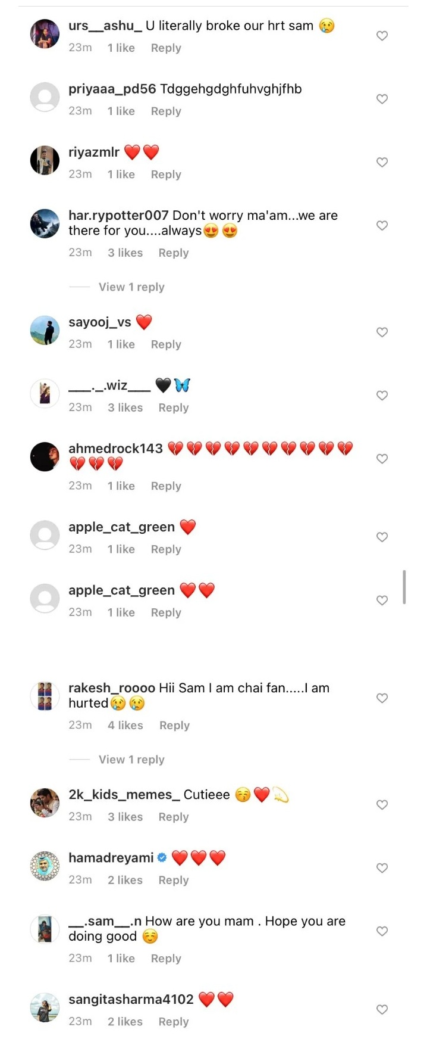Reply to sangitasharma4102's comment
This screenshot has width=427, height=1039.
coord(173,1021)
